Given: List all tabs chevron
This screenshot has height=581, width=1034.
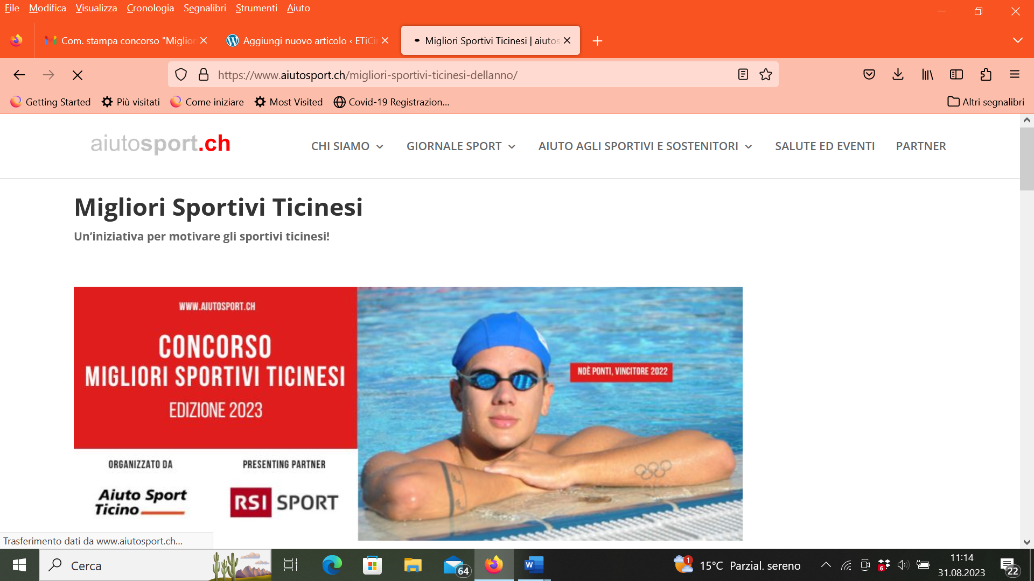Looking at the screenshot, I should [1017, 40].
